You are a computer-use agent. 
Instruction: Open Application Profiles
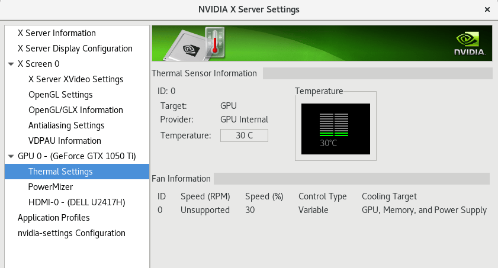click(54, 218)
